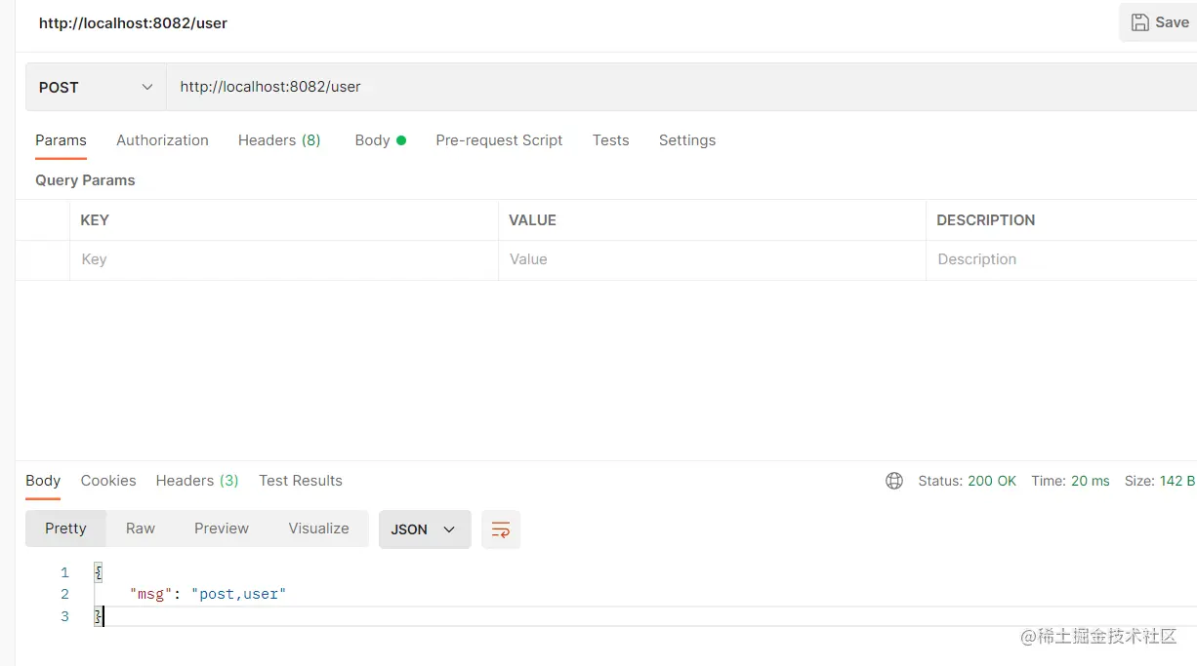Open the JSON format dropdown
Image resolution: width=1197 pixels, height=666 pixels.
425,529
